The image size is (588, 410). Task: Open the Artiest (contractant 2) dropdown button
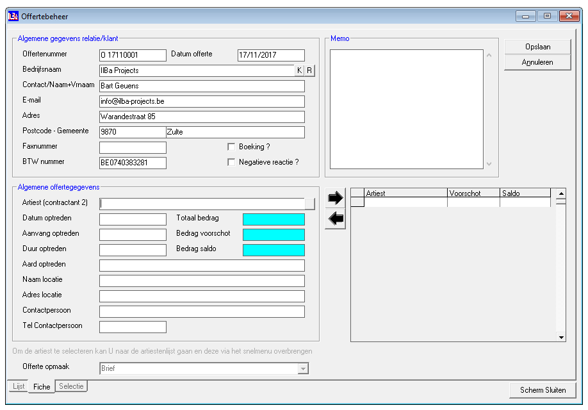click(x=310, y=204)
